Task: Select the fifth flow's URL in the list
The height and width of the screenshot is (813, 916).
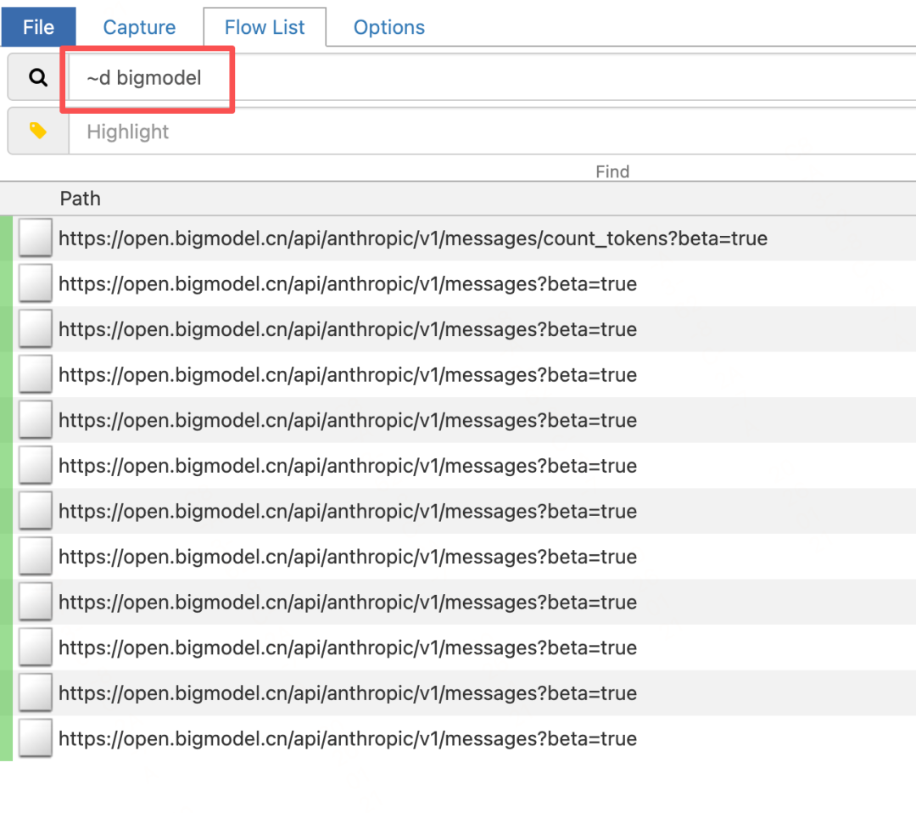Action: [348, 420]
